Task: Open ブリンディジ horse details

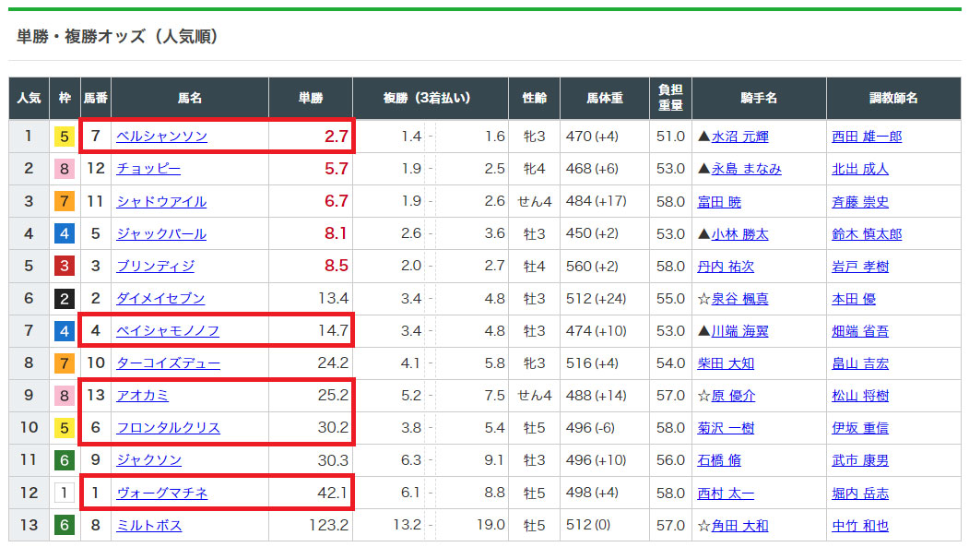Action: (x=155, y=266)
